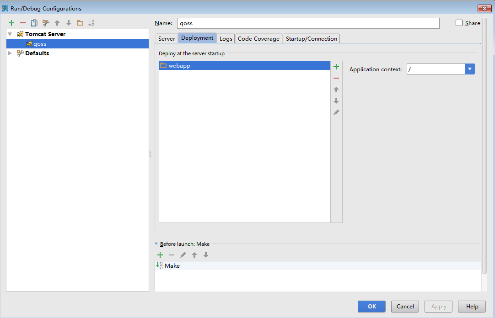
Task: Select Tomcat Server tree label
Action: coord(45,34)
